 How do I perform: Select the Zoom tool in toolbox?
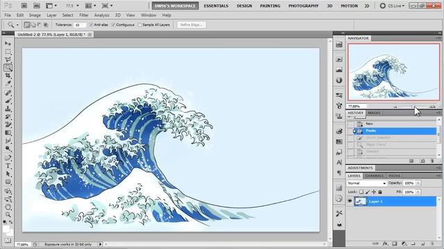tap(8, 215)
